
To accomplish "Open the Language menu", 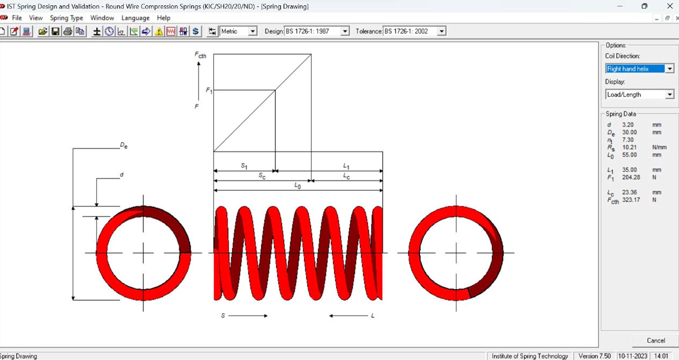I will point(135,18).
